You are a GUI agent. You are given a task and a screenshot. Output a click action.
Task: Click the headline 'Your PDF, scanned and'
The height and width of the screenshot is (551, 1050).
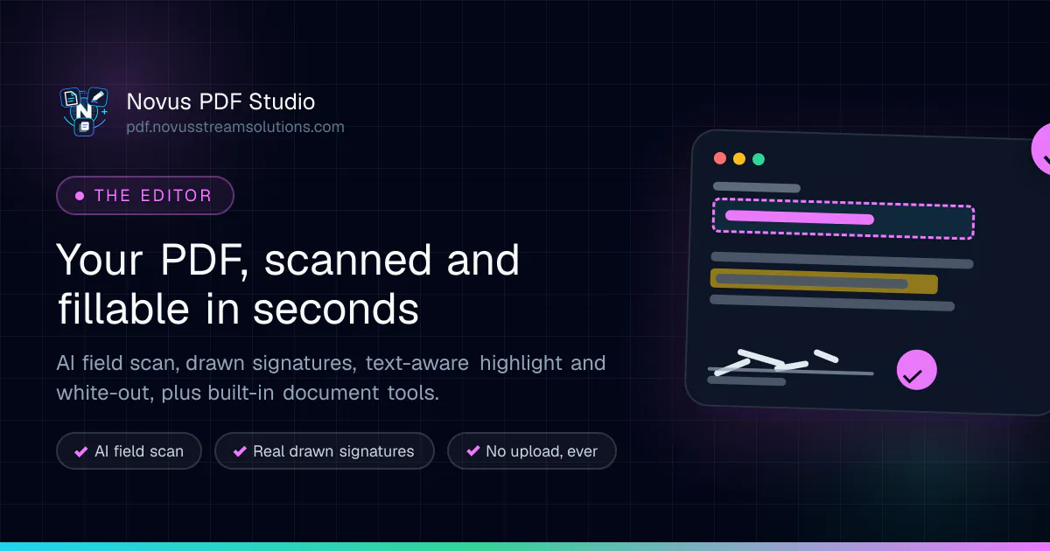pyautogui.click(x=288, y=261)
